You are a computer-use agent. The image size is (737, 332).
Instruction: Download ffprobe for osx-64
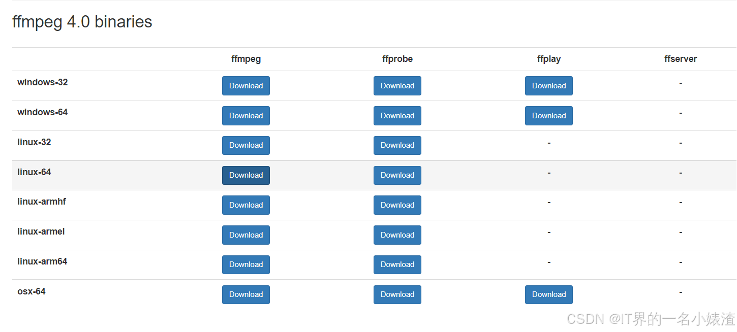397,294
